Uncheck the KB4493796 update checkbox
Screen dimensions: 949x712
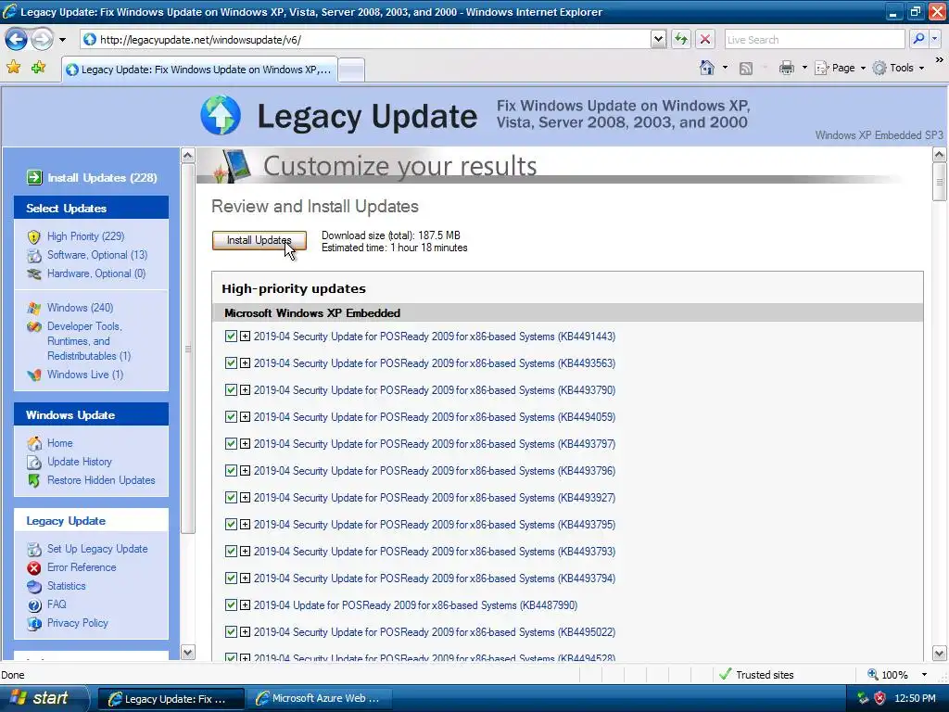231,470
